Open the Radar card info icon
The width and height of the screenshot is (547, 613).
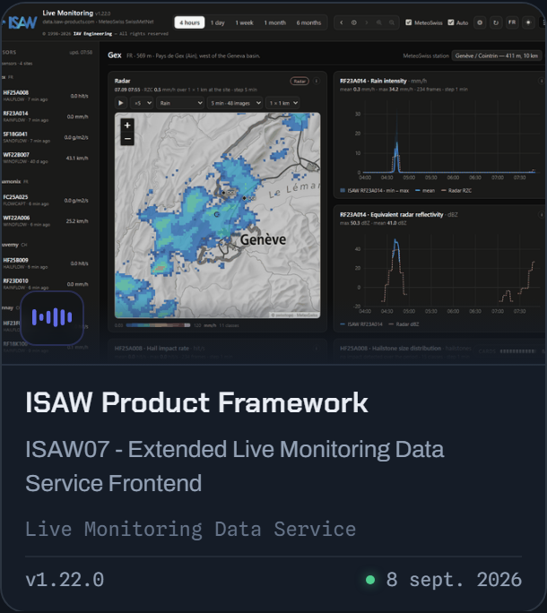317,81
